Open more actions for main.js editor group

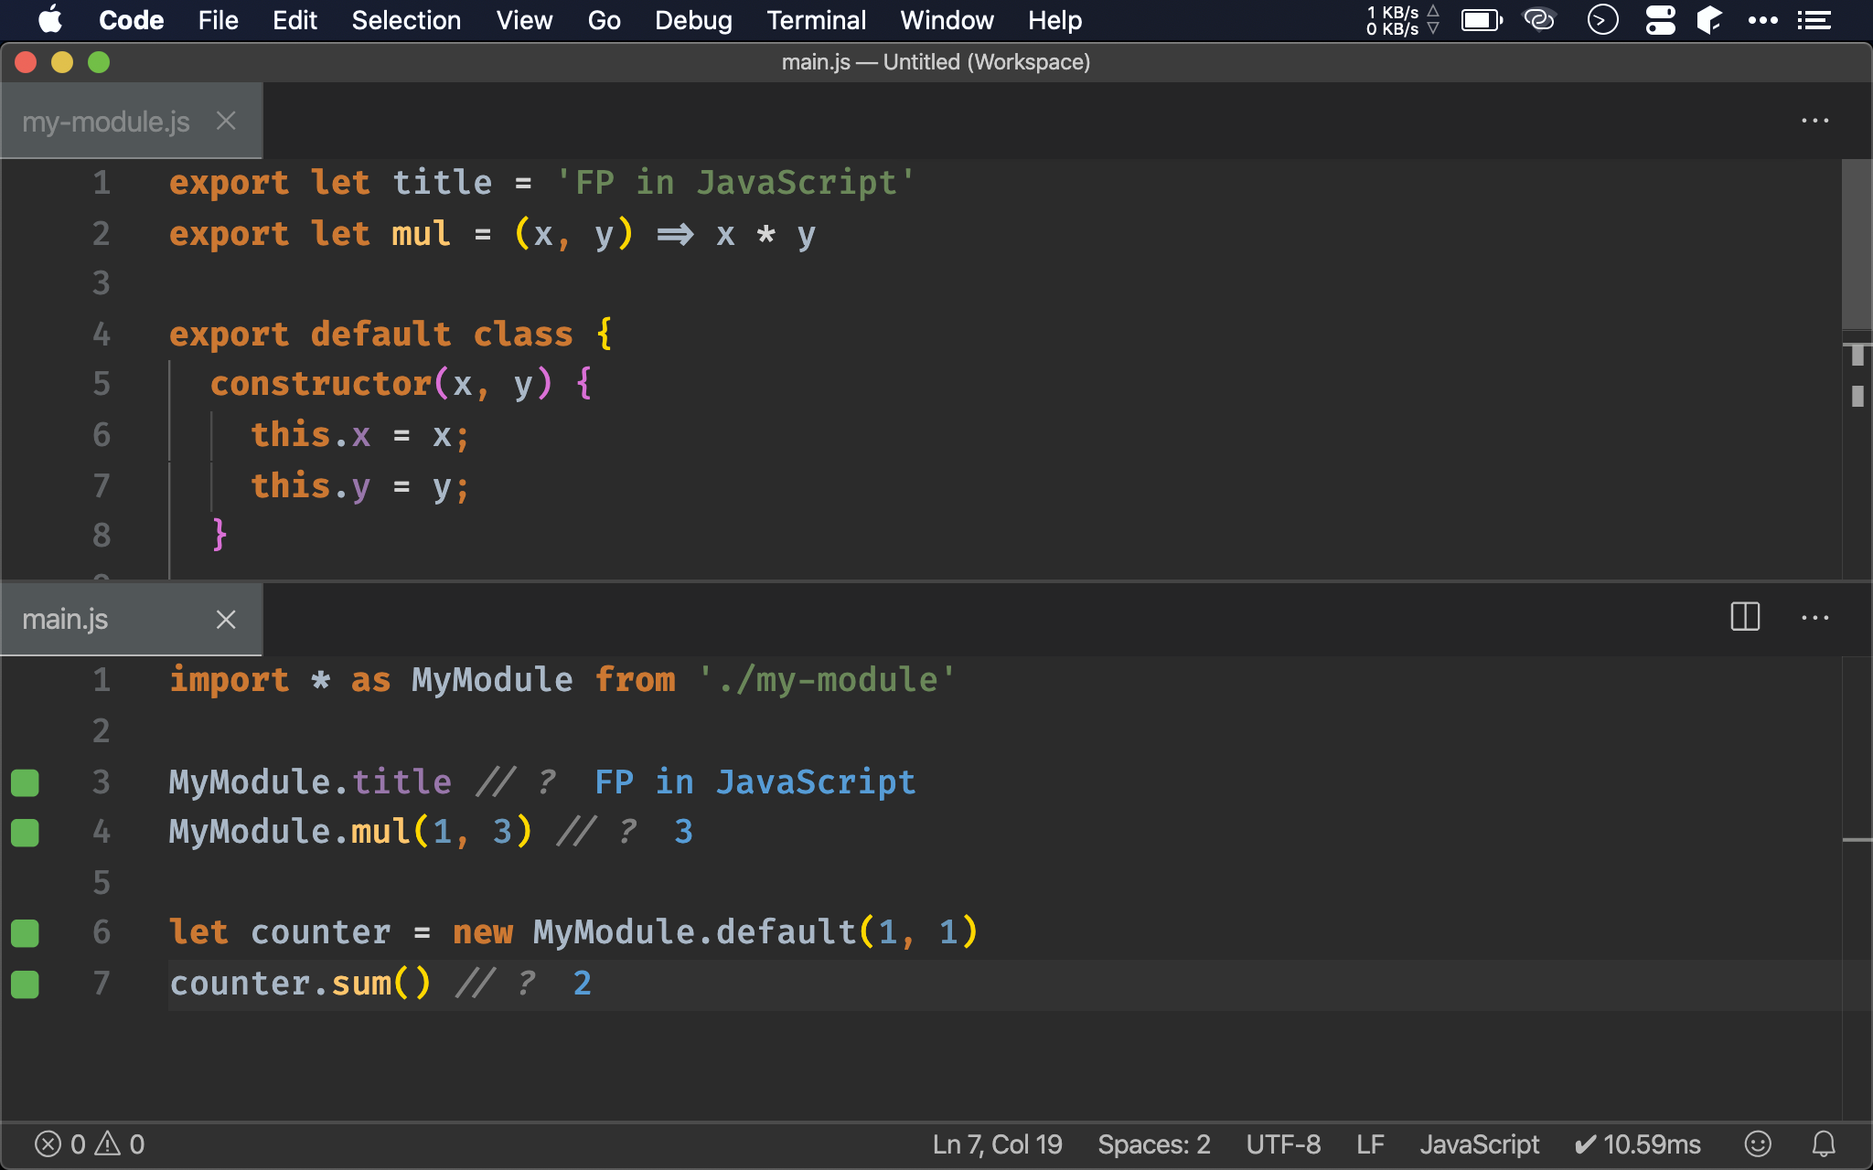click(x=1814, y=618)
